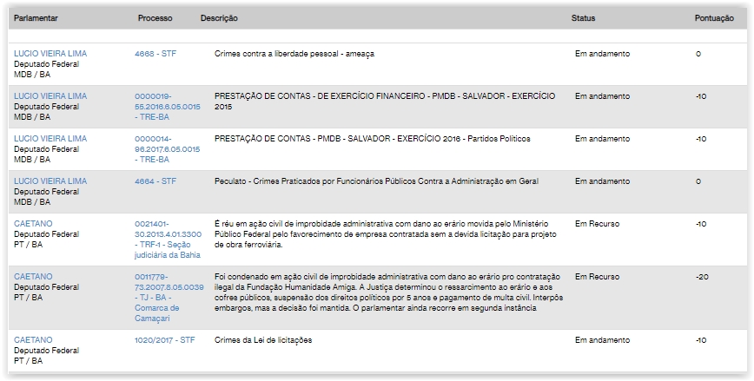Sort by the Pontuação column header

[714, 18]
